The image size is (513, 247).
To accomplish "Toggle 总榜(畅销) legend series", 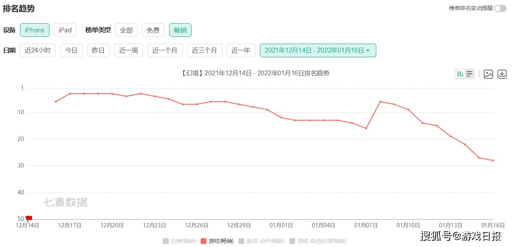I will coord(180,241).
